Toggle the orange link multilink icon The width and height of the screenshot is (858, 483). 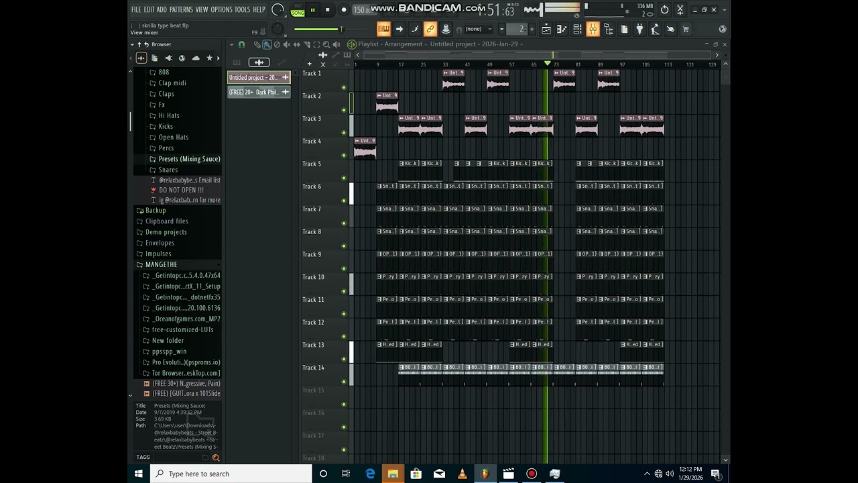point(430,29)
